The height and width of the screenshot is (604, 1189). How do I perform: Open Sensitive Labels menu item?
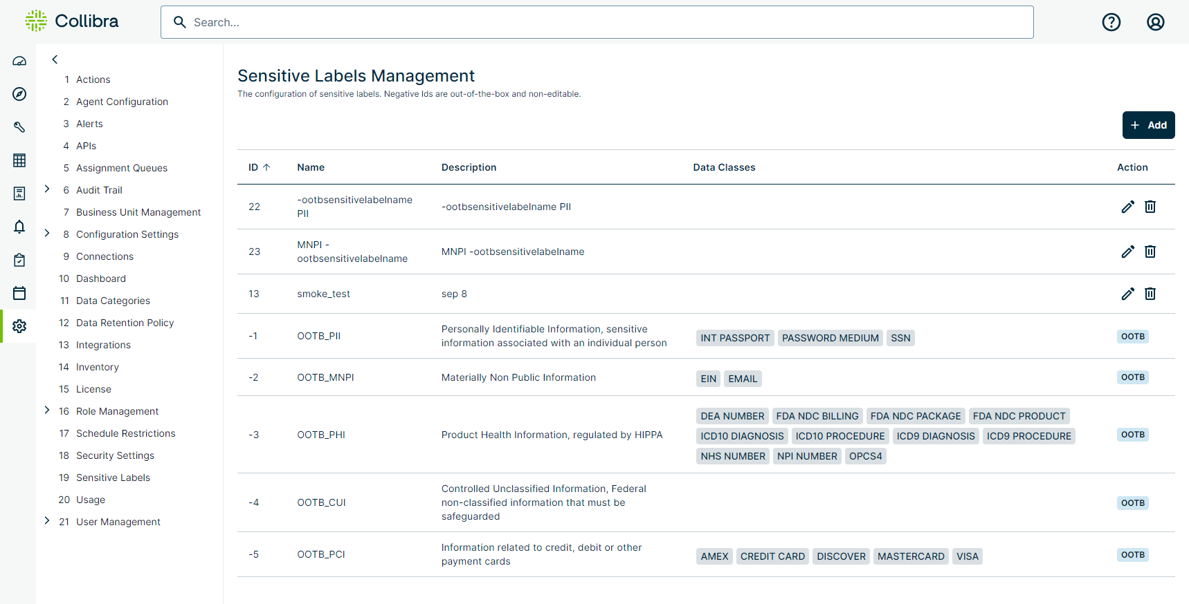[x=113, y=478]
